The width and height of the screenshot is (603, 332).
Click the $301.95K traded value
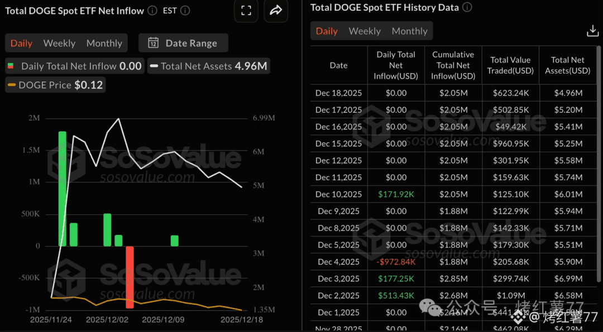pyautogui.click(x=510, y=161)
